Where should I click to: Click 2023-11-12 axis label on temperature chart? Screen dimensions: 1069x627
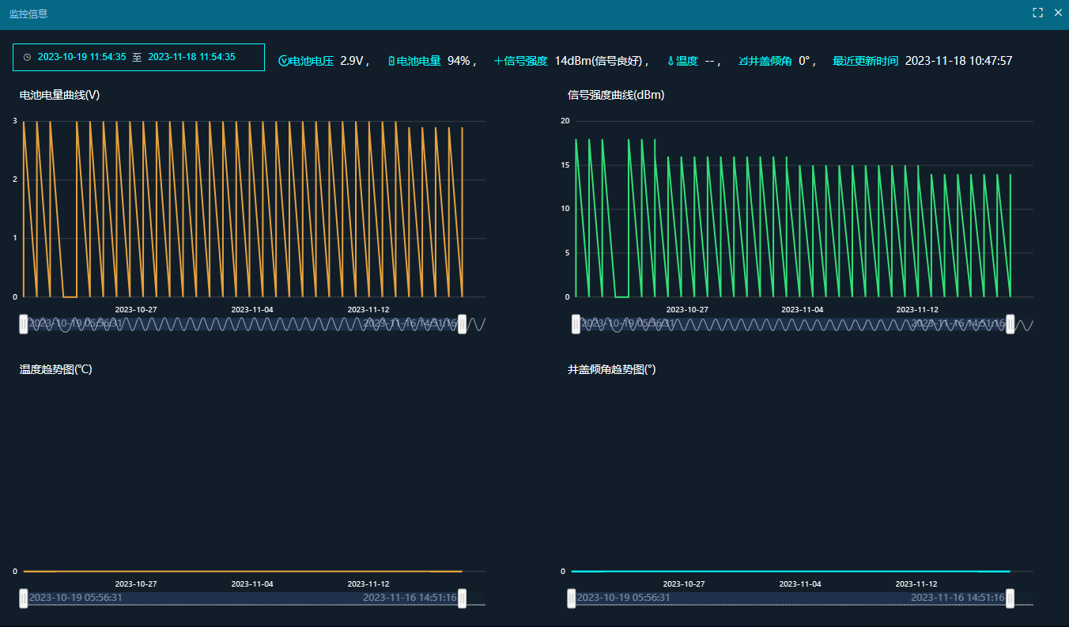point(368,584)
